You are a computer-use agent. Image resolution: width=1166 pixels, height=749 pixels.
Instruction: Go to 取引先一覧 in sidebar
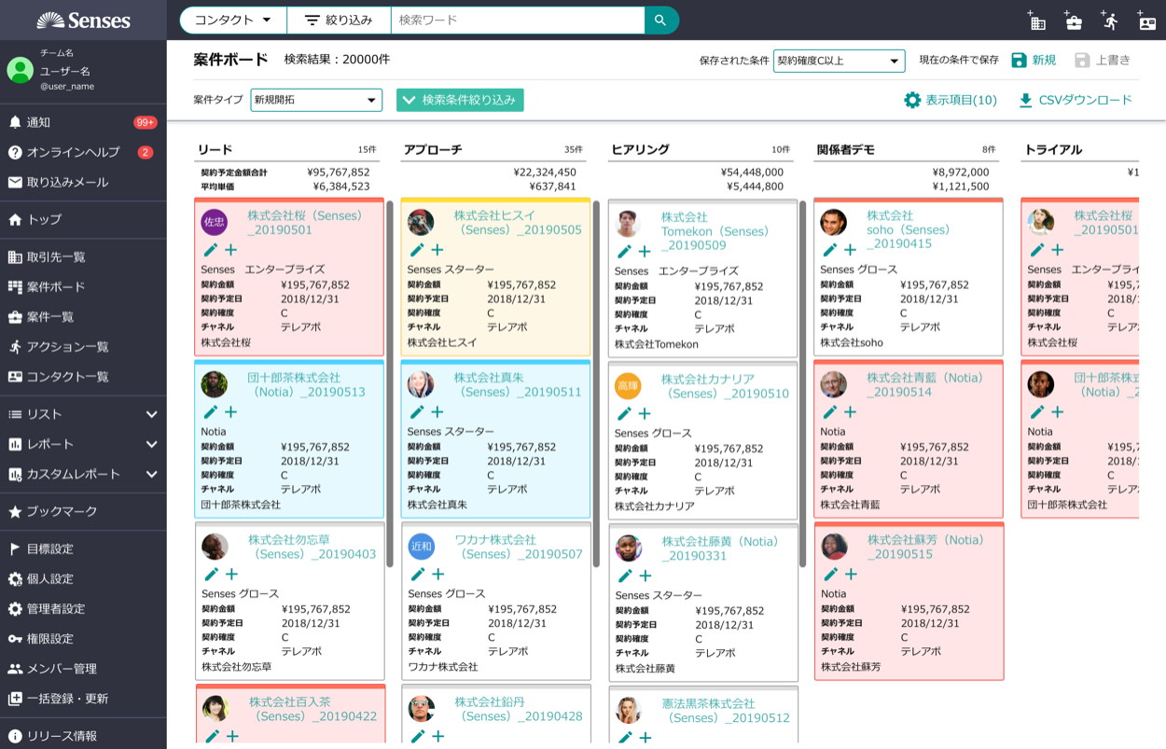coord(56,257)
